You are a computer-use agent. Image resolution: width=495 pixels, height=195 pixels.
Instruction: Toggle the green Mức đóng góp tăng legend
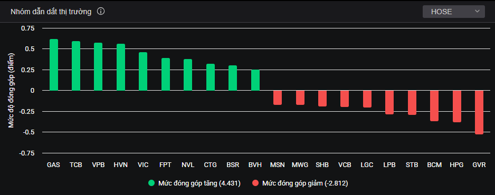click(x=194, y=183)
